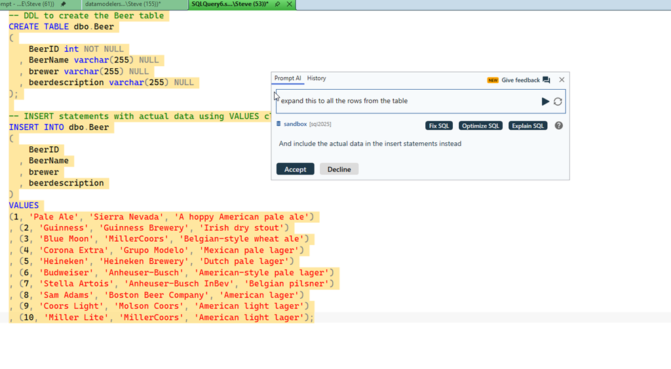
Task: Accept the generated SQL suggestion
Action: coord(296,169)
